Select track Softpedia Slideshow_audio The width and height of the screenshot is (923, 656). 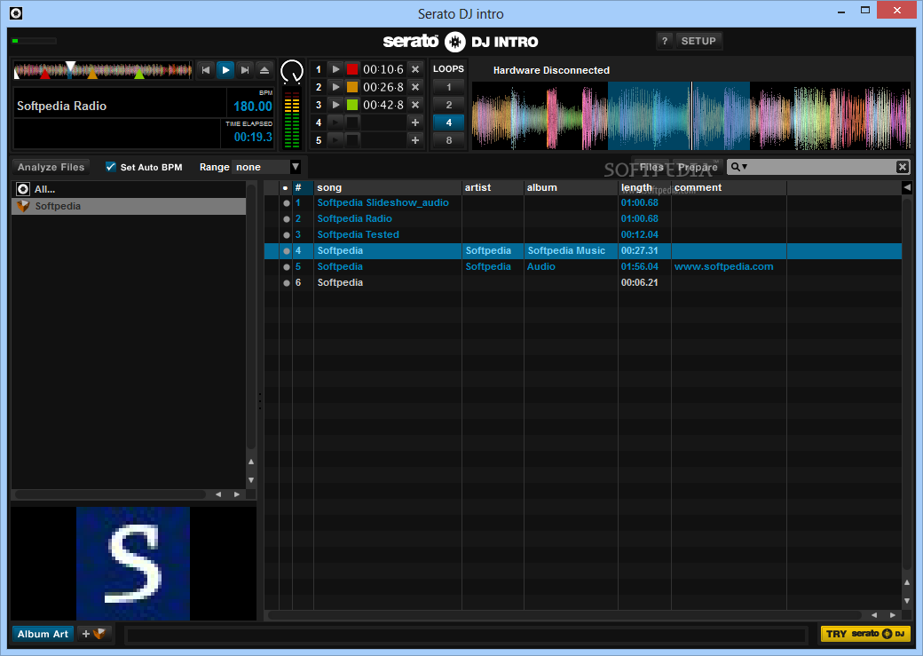(x=383, y=202)
